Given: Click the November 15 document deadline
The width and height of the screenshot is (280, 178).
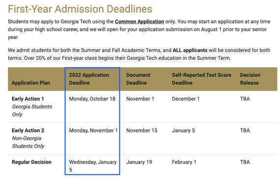Looking at the screenshot, I should coord(142,130).
